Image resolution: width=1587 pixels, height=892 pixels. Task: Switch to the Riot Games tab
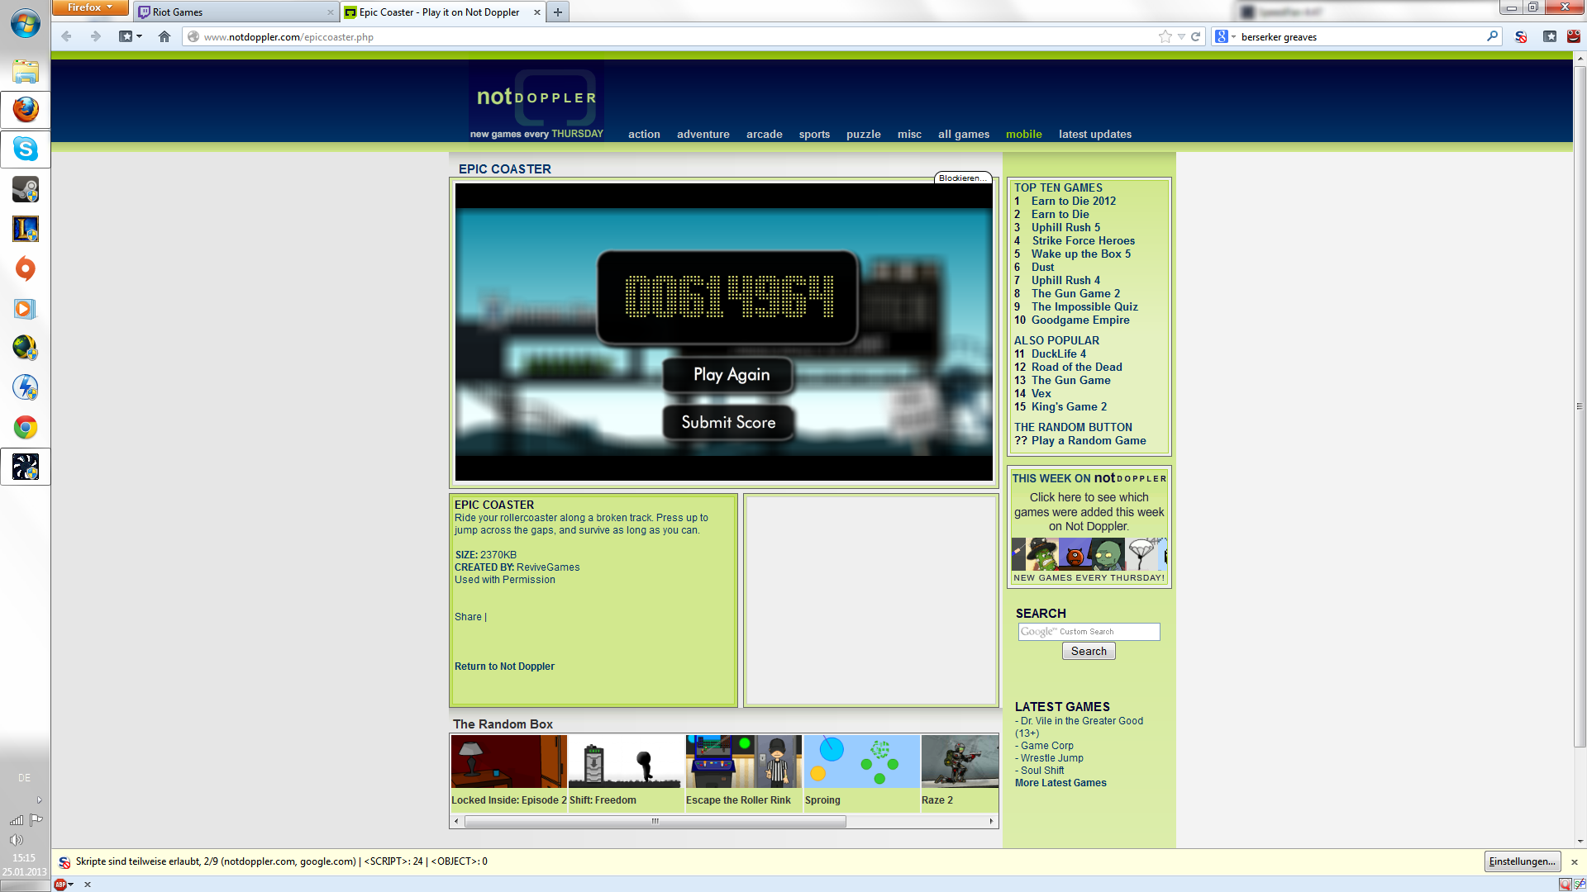pos(236,12)
